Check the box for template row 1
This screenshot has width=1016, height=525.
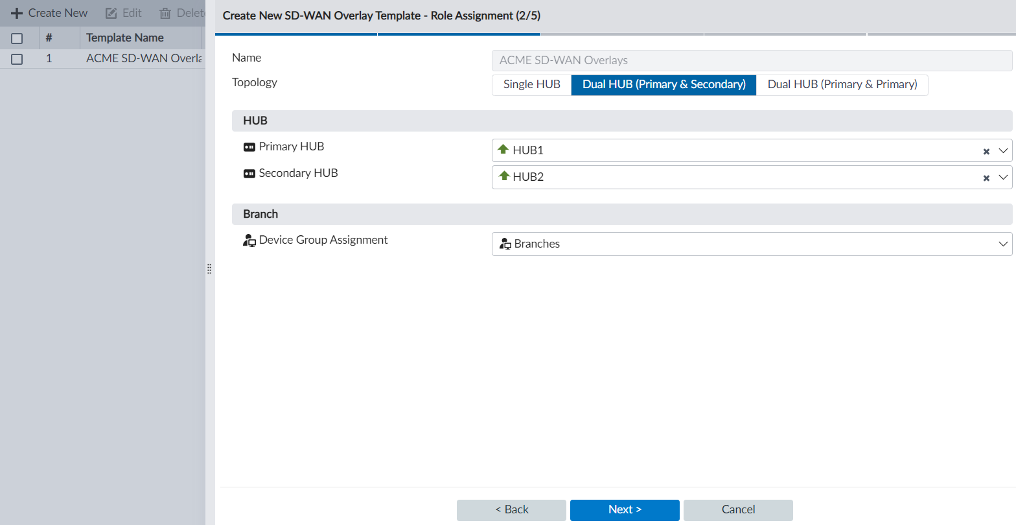pyautogui.click(x=17, y=59)
